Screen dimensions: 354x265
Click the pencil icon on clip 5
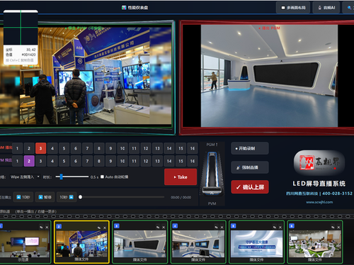coord(275,227)
